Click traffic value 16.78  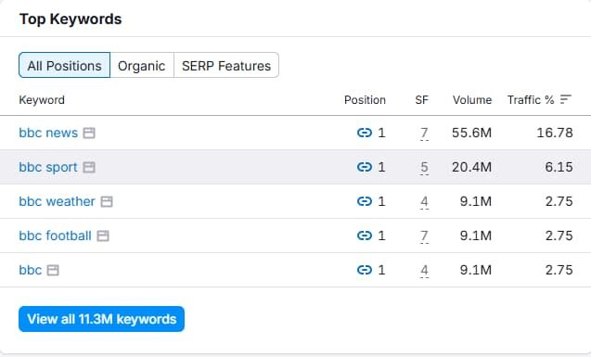pos(555,133)
